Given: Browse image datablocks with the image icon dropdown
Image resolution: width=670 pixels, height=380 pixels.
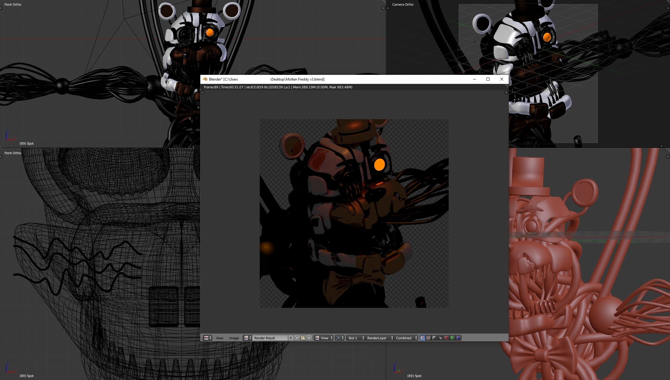Looking at the screenshot, I should tap(248, 338).
